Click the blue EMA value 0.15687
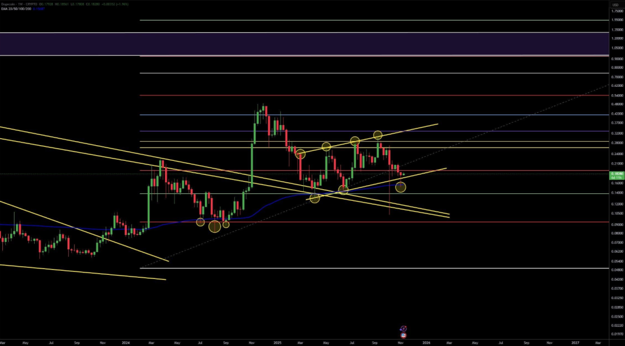This screenshot has width=625, height=346. point(41,10)
